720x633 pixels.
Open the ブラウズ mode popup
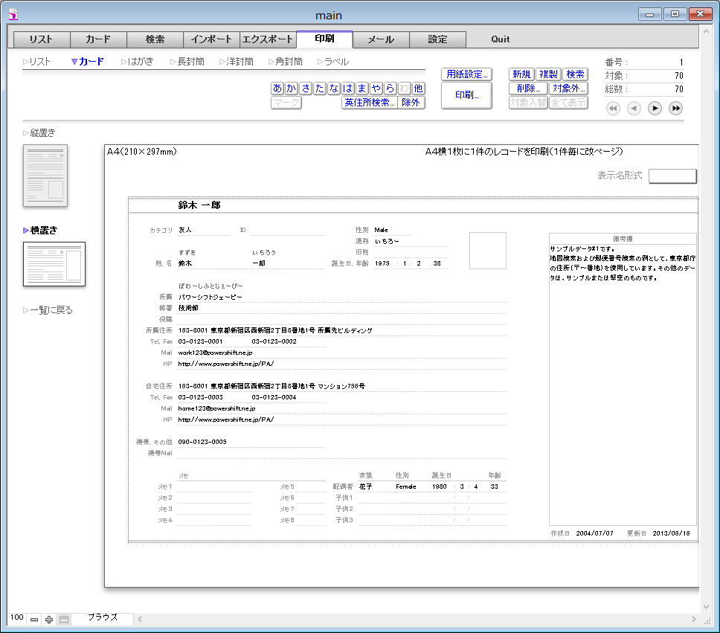[x=103, y=618]
